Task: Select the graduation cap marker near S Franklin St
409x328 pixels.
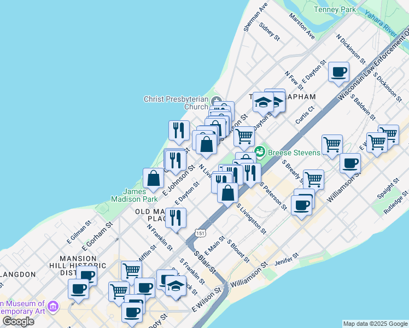Action: click(175, 286)
